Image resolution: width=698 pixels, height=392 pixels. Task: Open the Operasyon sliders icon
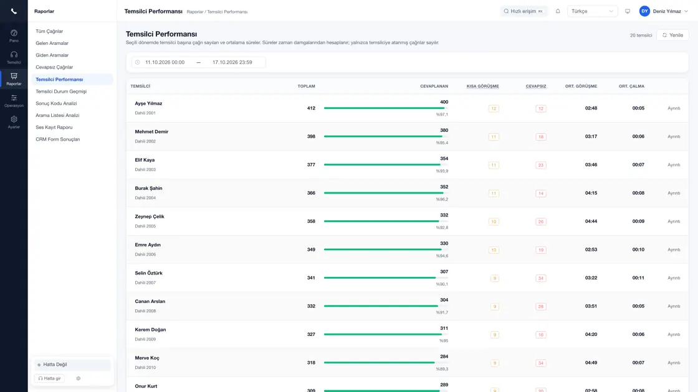(x=14, y=101)
